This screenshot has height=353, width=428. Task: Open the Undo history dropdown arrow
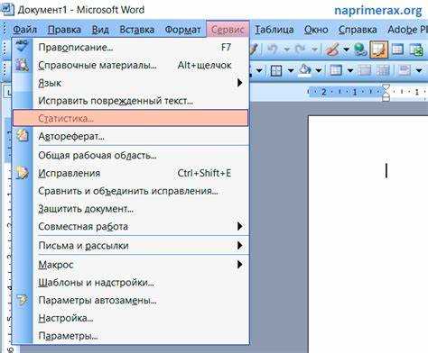pyautogui.click(x=287, y=49)
